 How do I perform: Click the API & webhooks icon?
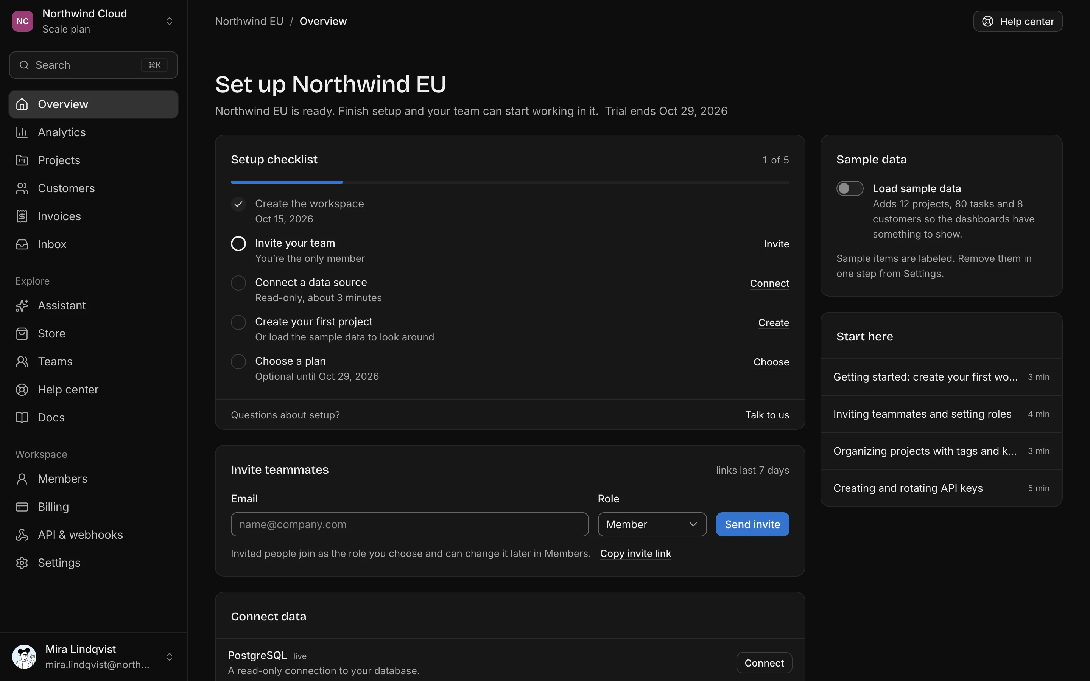(x=22, y=535)
